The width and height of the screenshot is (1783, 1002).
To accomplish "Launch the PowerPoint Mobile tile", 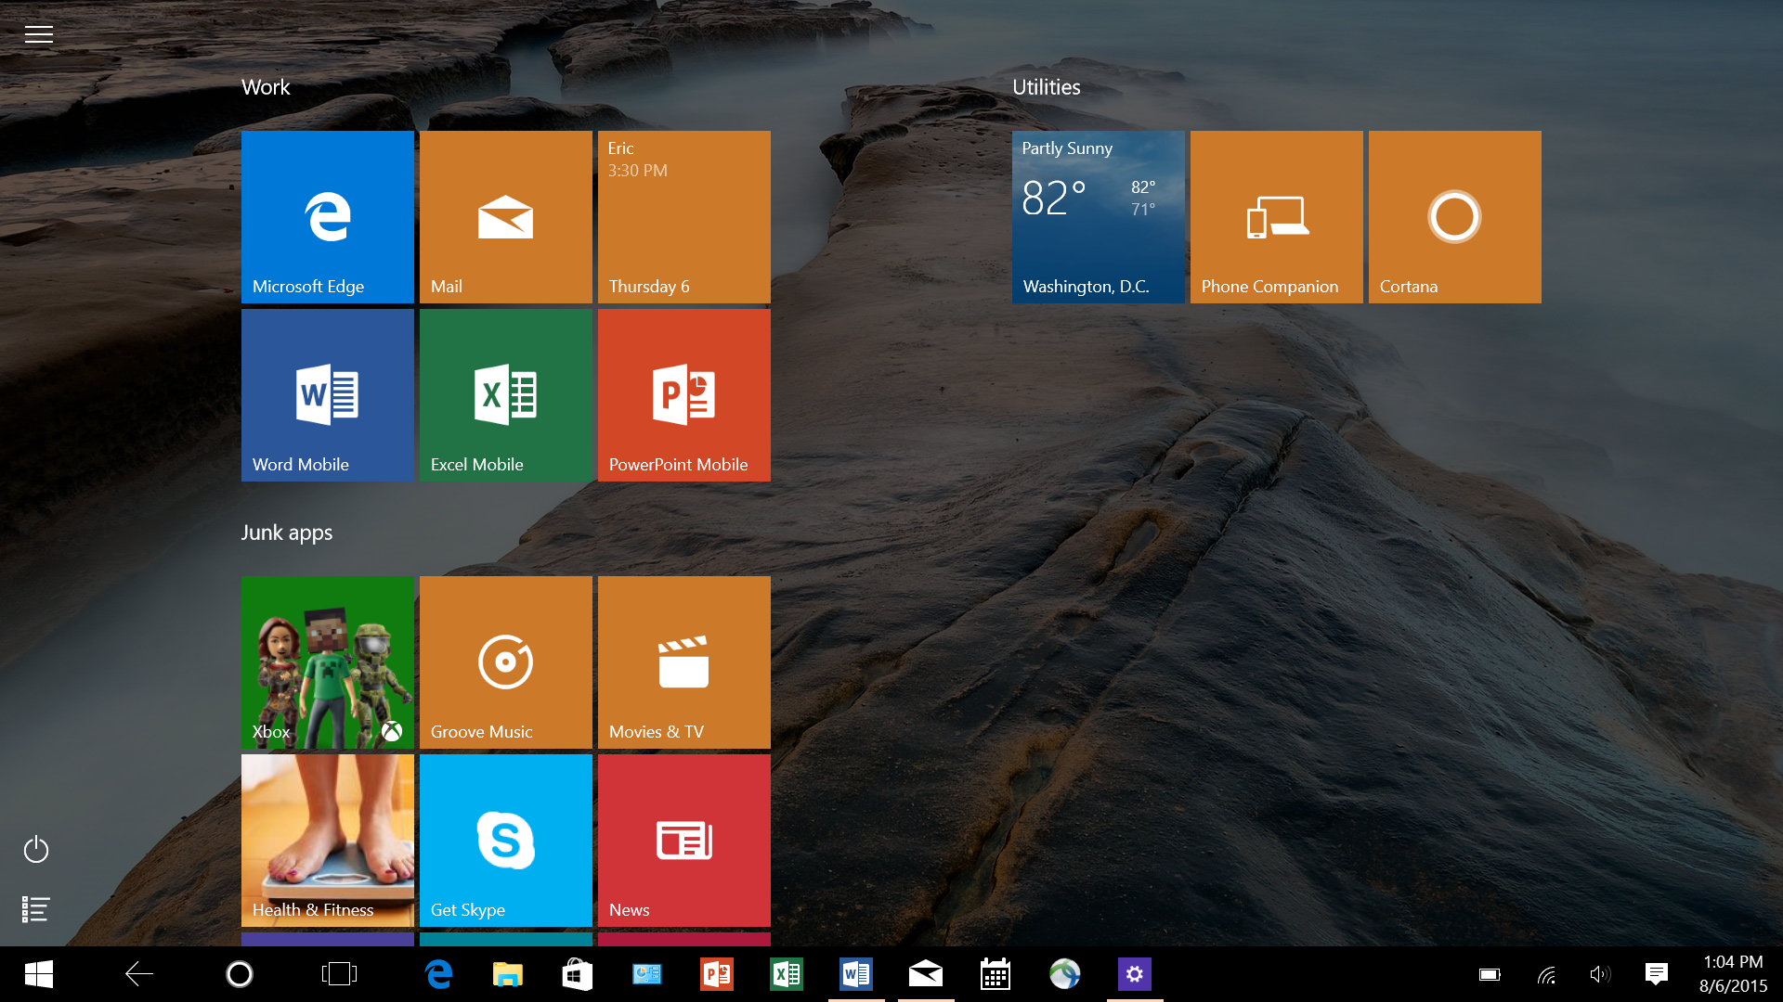I will [x=684, y=395].
